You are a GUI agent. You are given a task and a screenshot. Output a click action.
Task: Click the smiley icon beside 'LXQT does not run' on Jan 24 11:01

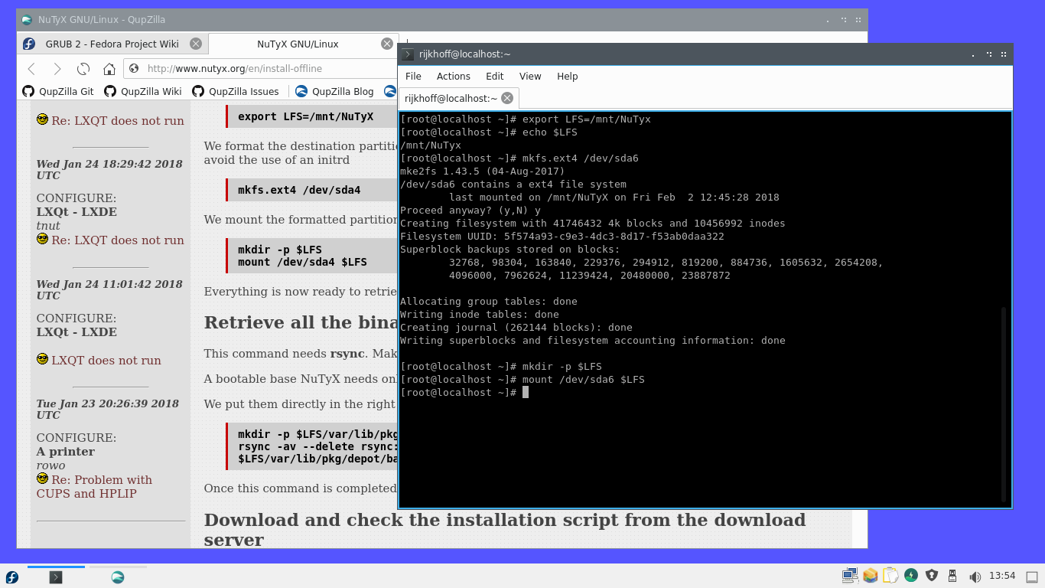click(x=42, y=359)
